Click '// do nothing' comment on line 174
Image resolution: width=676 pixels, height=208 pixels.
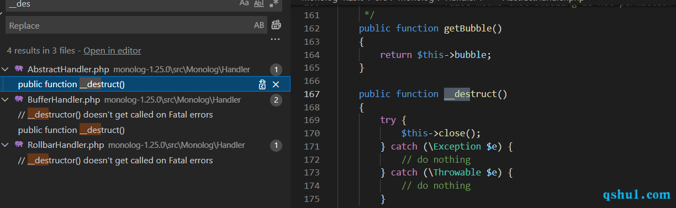(436, 185)
